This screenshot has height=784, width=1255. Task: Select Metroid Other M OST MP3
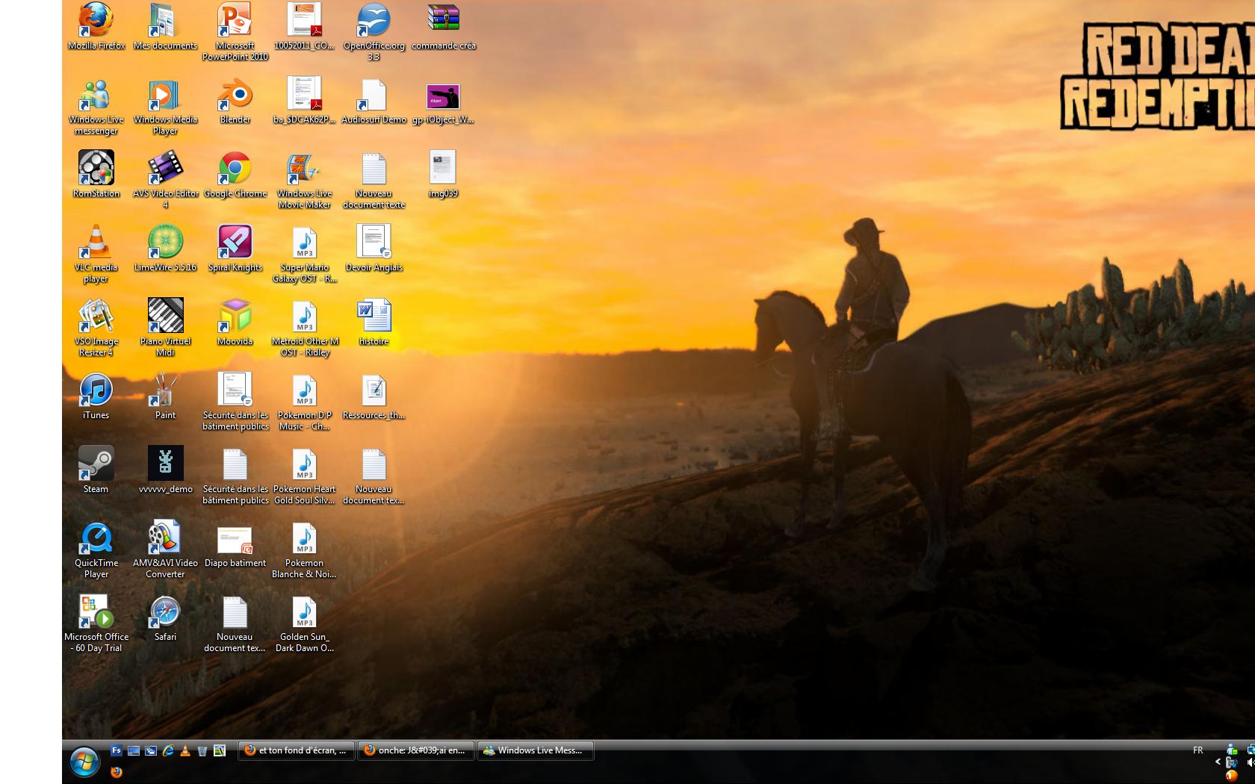[304, 328]
